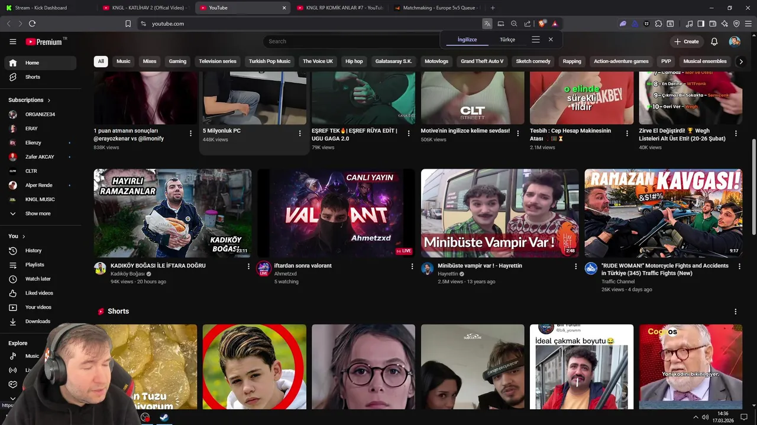
Task: Click the address bar URL
Action: click(168, 24)
